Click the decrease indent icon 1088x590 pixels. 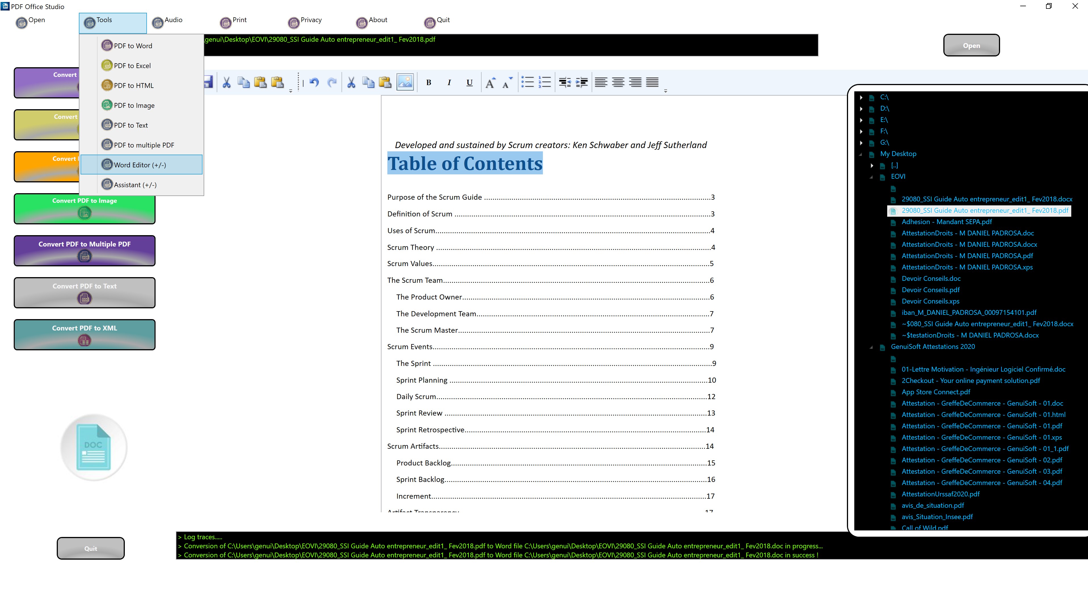565,82
